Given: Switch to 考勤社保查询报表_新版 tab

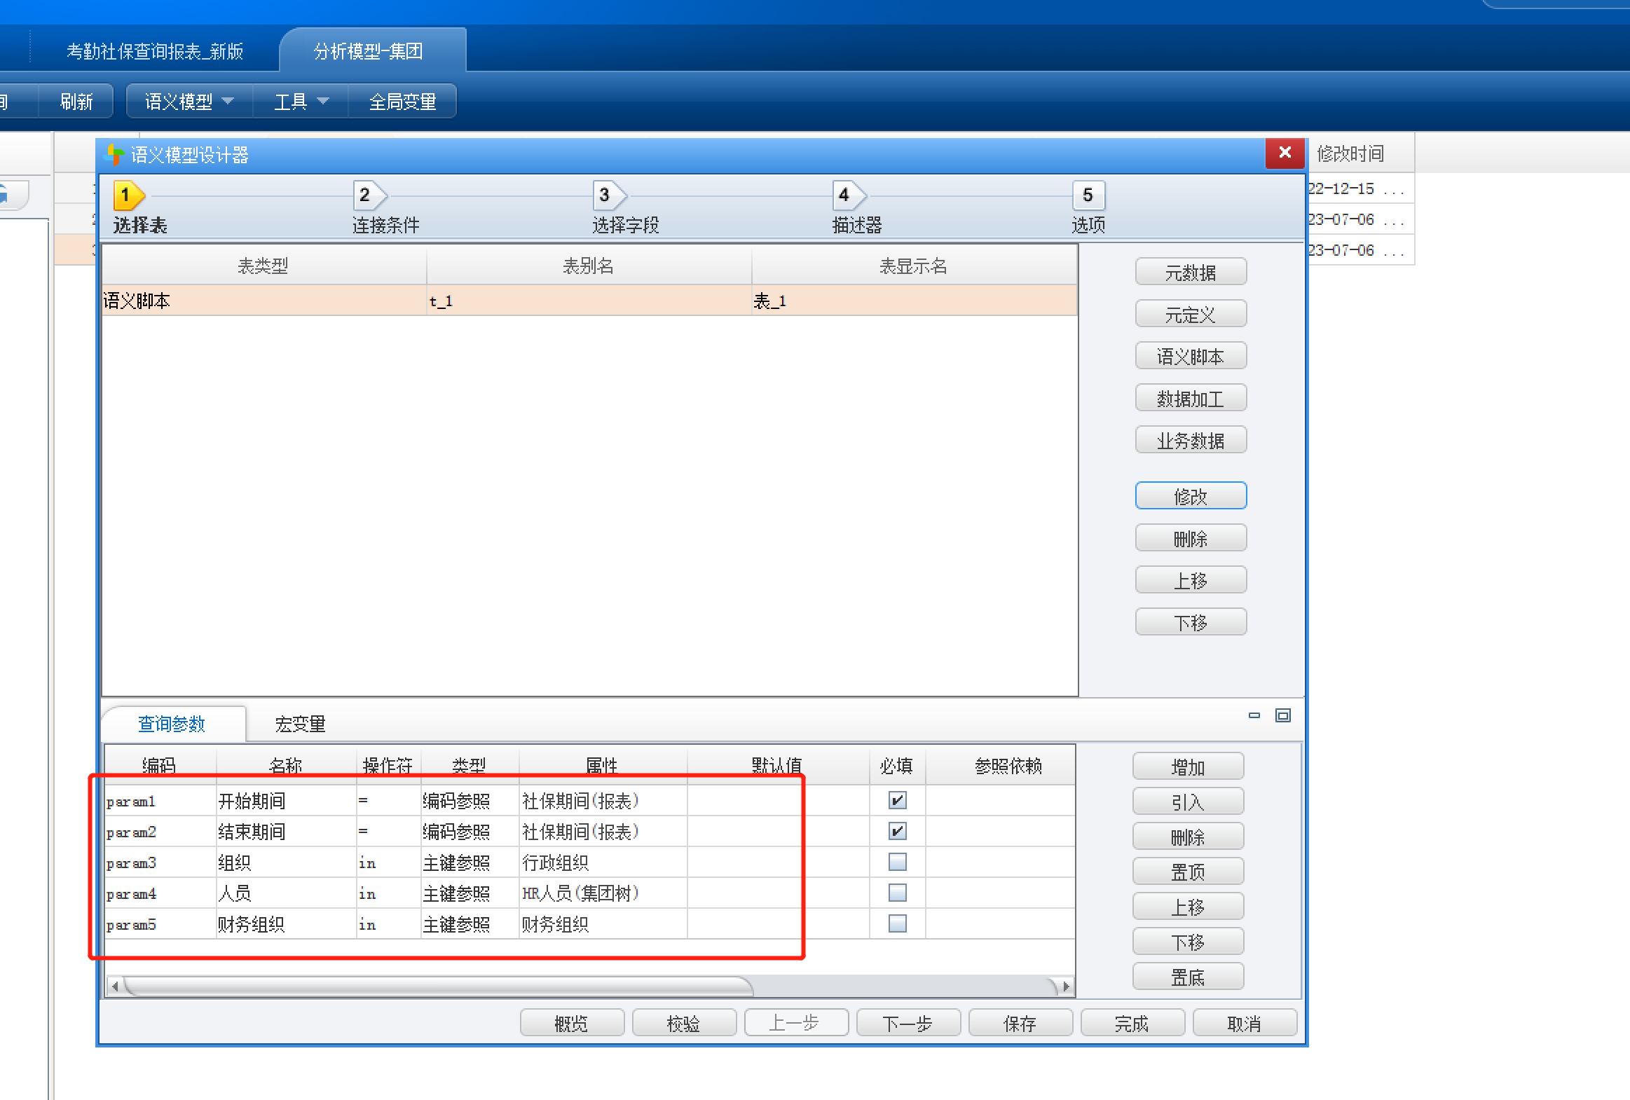Looking at the screenshot, I should tap(155, 51).
